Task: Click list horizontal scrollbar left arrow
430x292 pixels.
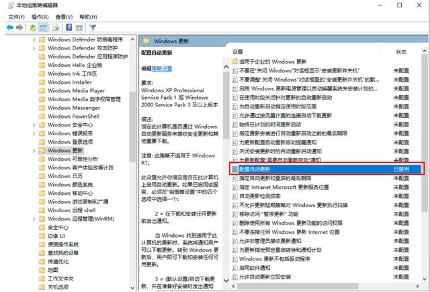Action: point(234,286)
